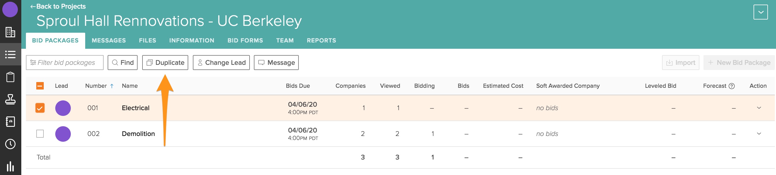Click the Forecast help question icon
776x175 pixels.
tap(731, 86)
